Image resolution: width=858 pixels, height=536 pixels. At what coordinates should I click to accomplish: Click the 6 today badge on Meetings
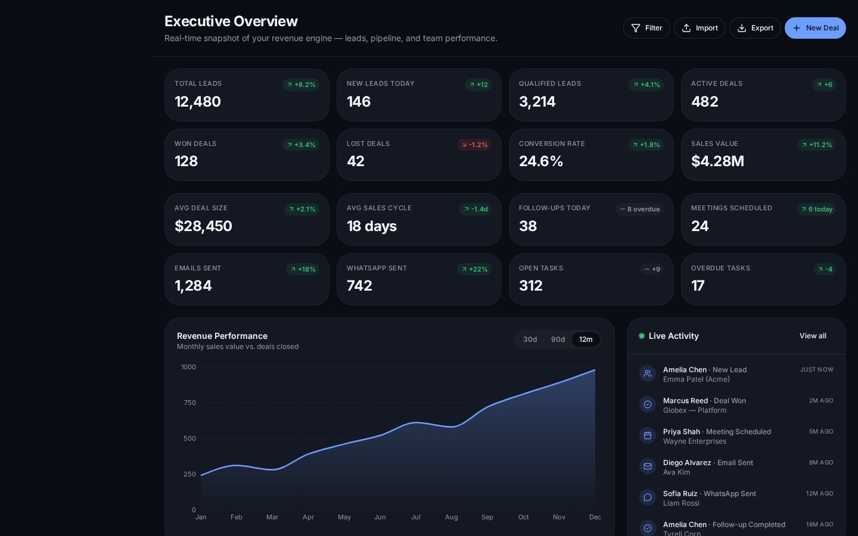coord(816,209)
